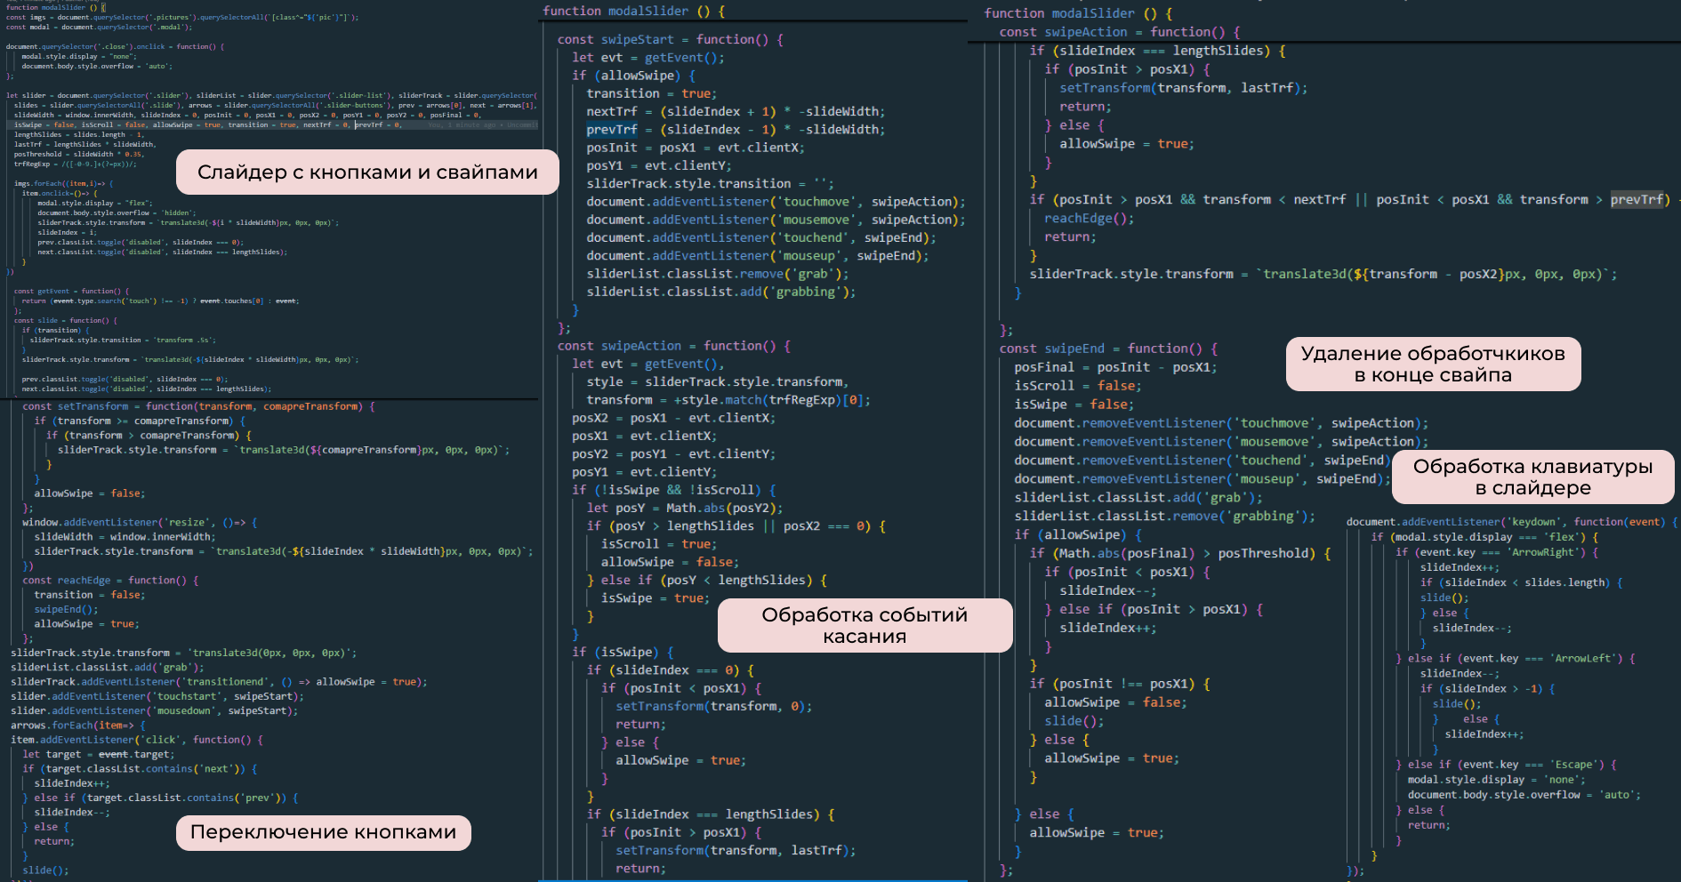This screenshot has height=882, width=1681.
Task: Click the translate3d(${transform - posX2}px...) line
Action: pos(1323,274)
